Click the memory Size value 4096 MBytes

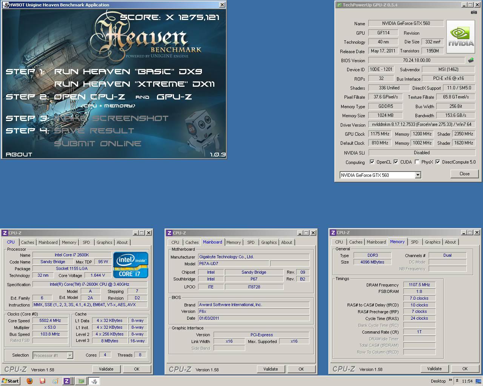pyautogui.click(x=372, y=262)
